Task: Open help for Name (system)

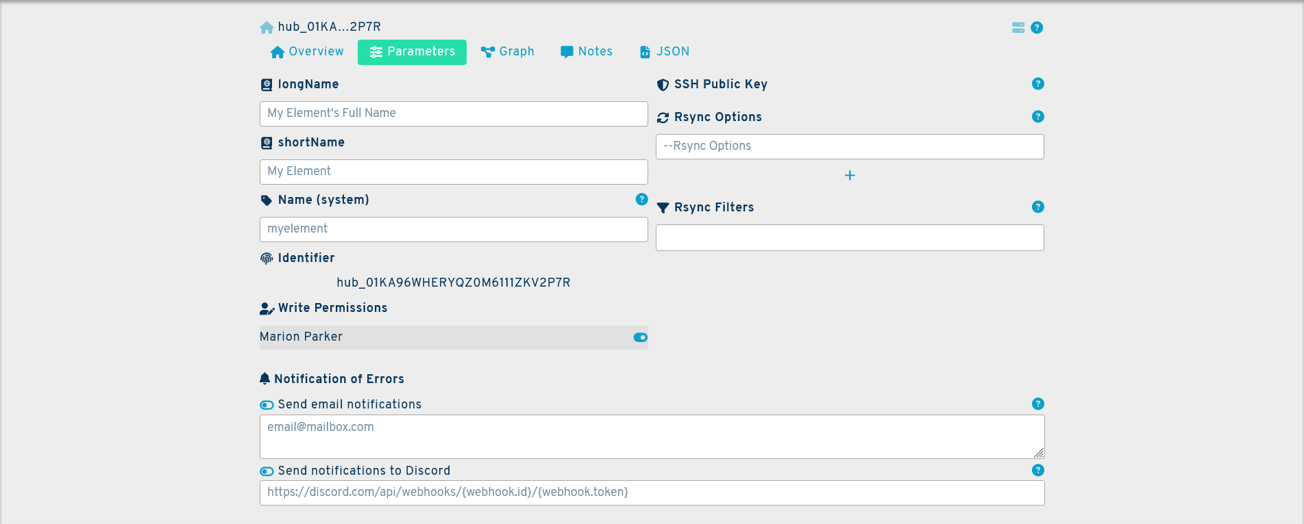Action: (x=641, y=199)
